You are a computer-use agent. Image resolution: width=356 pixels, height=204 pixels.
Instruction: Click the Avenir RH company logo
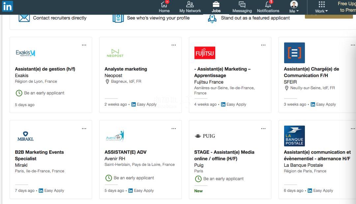coord(115,136)
